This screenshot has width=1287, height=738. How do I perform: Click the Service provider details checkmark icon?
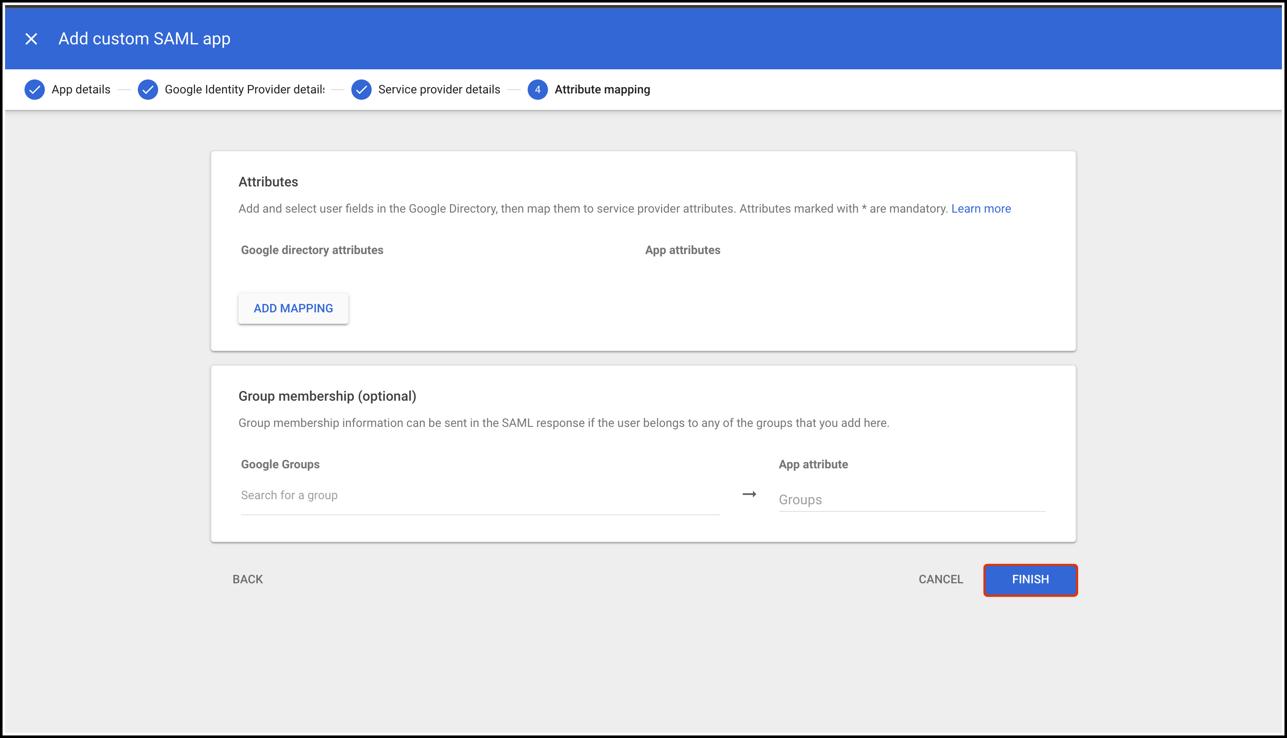click(361, 90)
